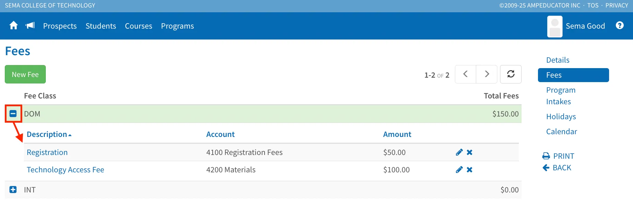
Task: Edit the Registration fee with pencil icon
Action: (x=459, y=152)
